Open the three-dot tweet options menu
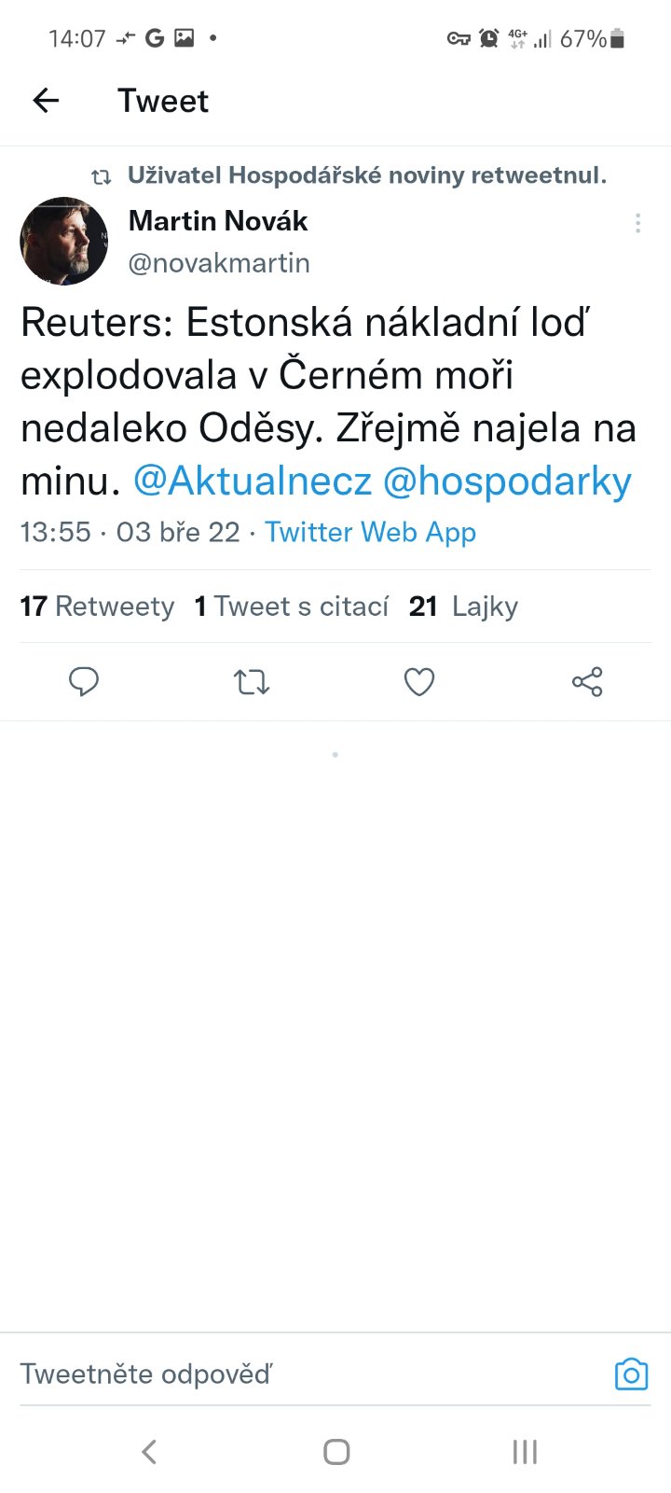The width and height of the screenshot is (671, 1493). pos(637,223)
